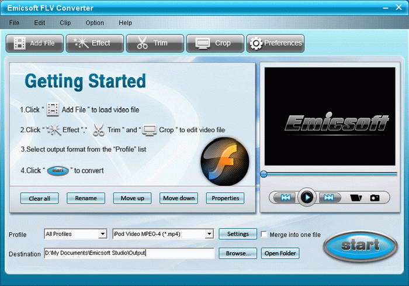Click the Emicsoft preview video screen
This screenshot has height=286, width=409.
[330, 116]
